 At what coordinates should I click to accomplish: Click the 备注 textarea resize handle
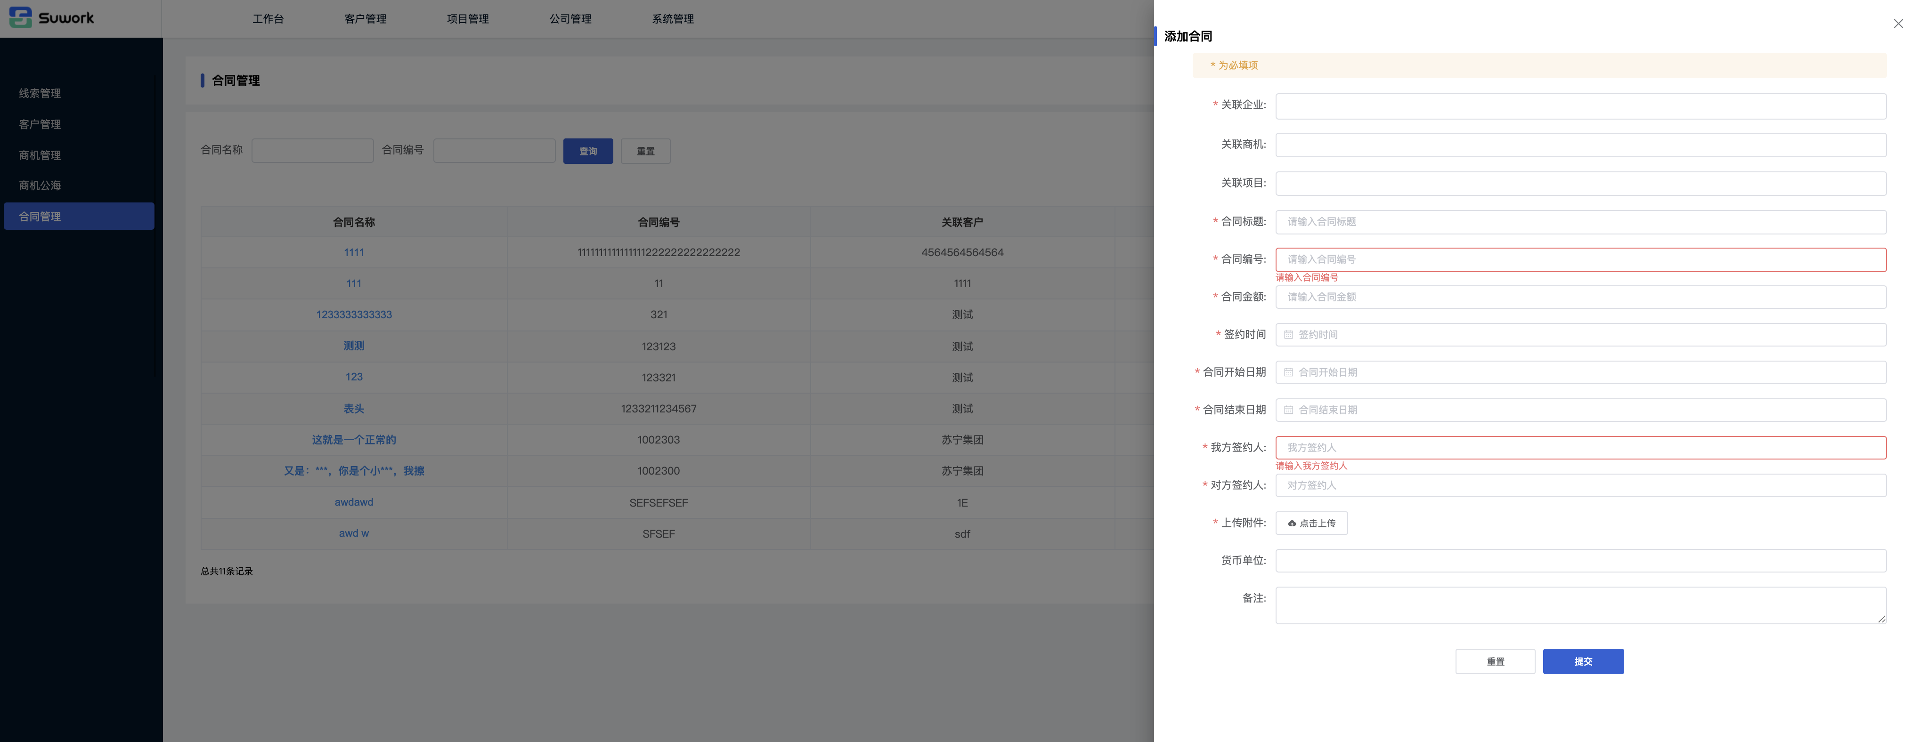pyautogui.click(x=1881, y=619)
